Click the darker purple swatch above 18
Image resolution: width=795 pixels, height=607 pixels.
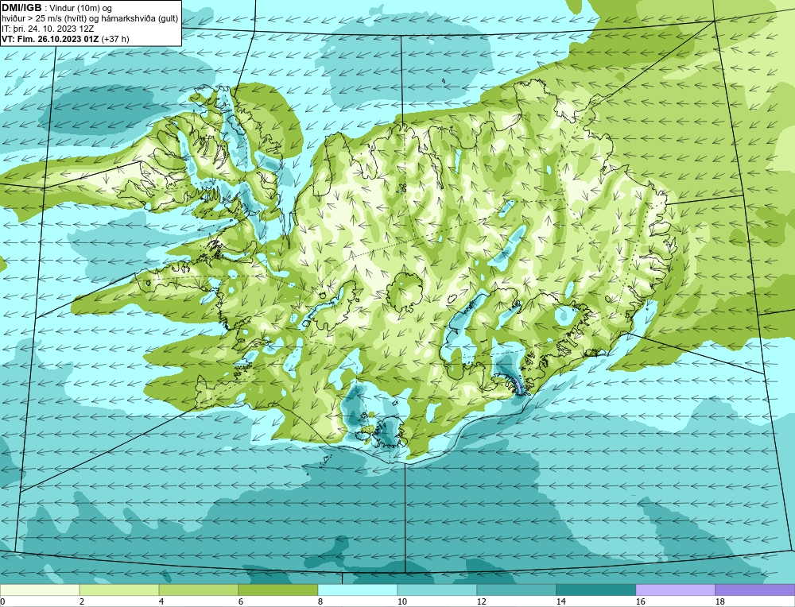pos(755,590)
